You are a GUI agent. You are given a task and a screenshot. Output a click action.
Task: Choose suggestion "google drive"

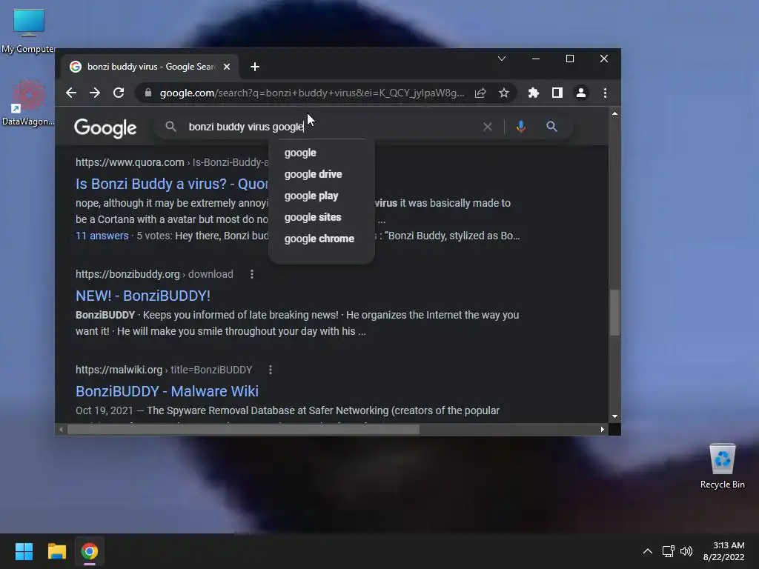(314, 174)
